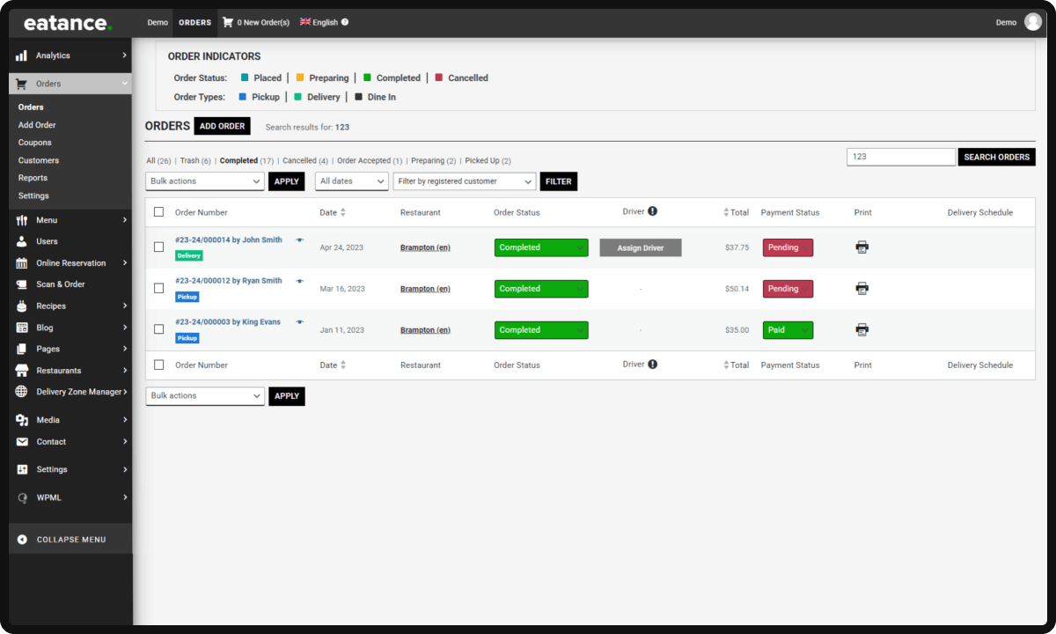Click the Collapse Menu arrow icon
The height and width of the screenshot is (634, 1056).
coord(22,540)
